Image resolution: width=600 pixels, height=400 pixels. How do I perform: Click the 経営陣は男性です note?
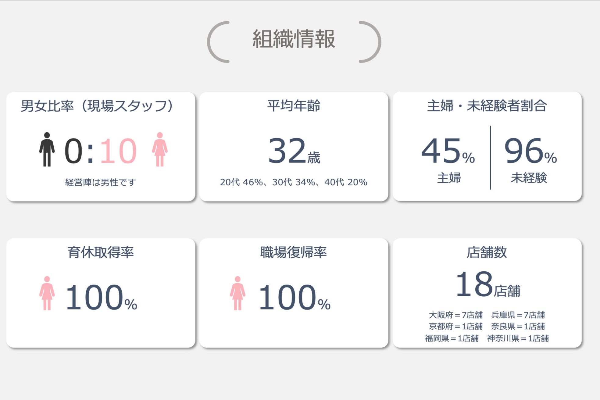101,182
